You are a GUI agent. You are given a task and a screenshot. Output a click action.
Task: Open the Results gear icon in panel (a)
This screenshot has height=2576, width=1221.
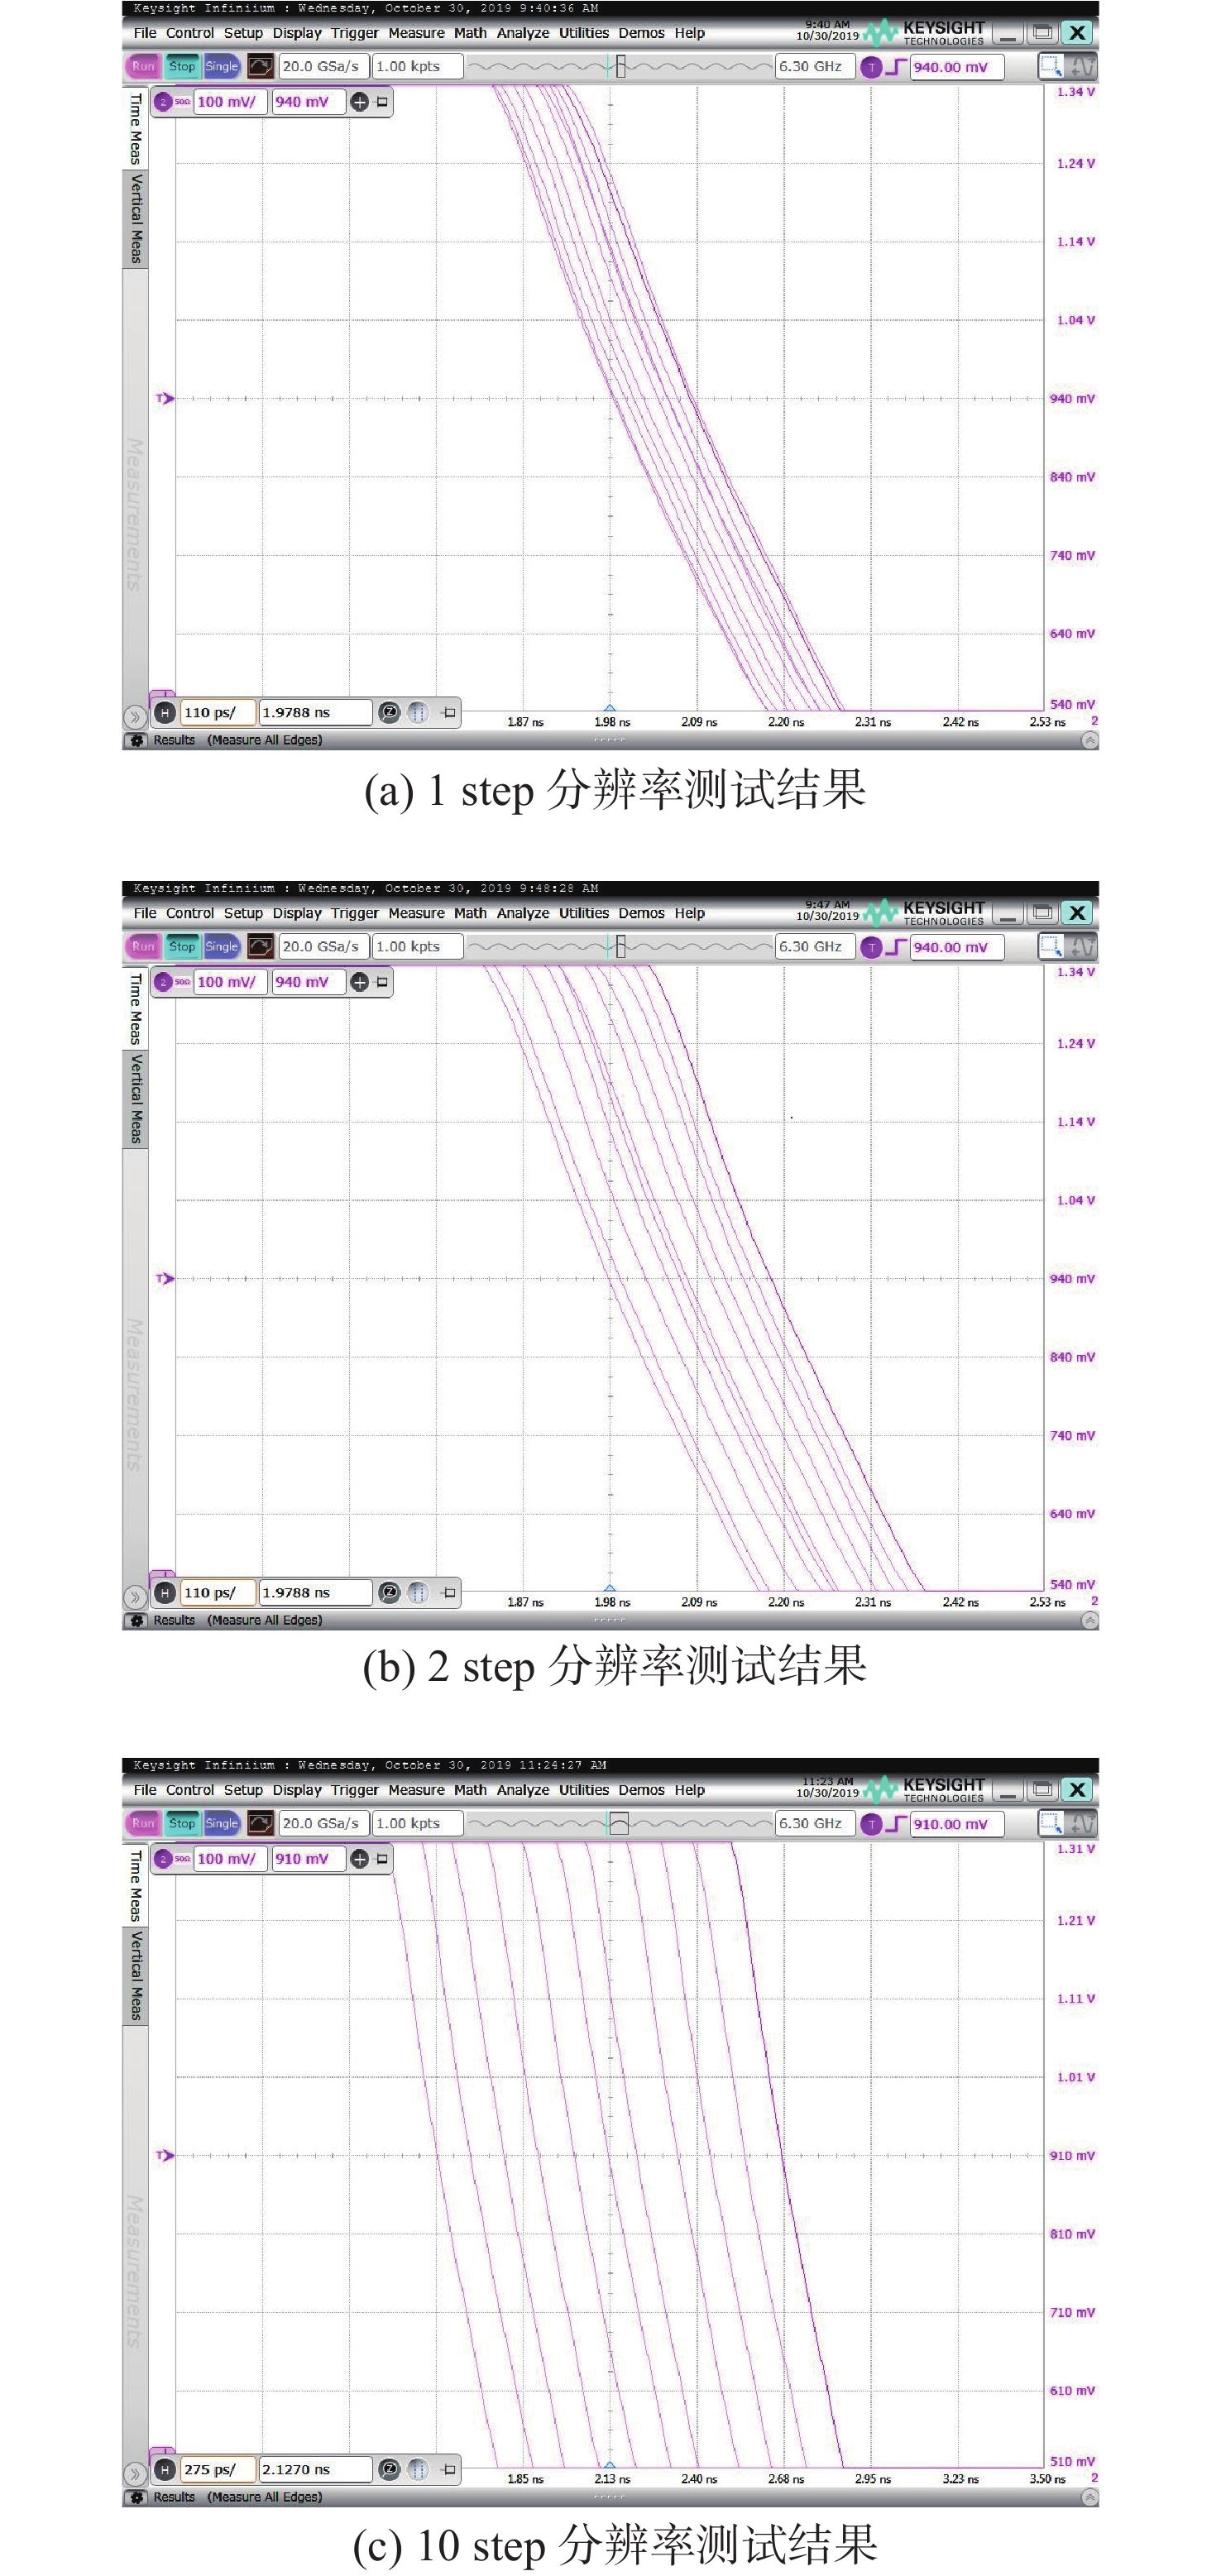[x=137, y=741]
